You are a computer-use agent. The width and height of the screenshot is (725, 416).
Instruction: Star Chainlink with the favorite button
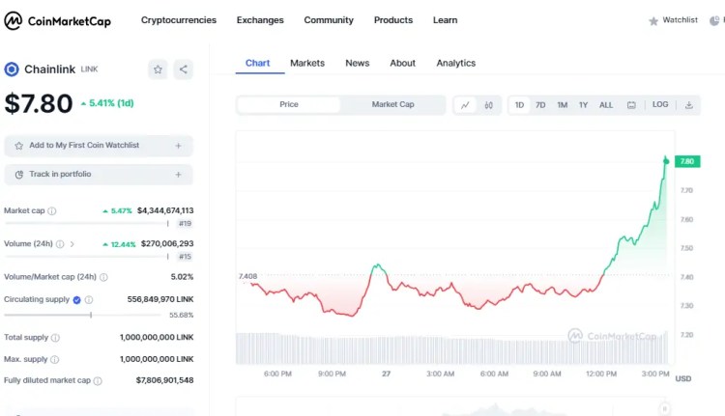pos(158,69)
